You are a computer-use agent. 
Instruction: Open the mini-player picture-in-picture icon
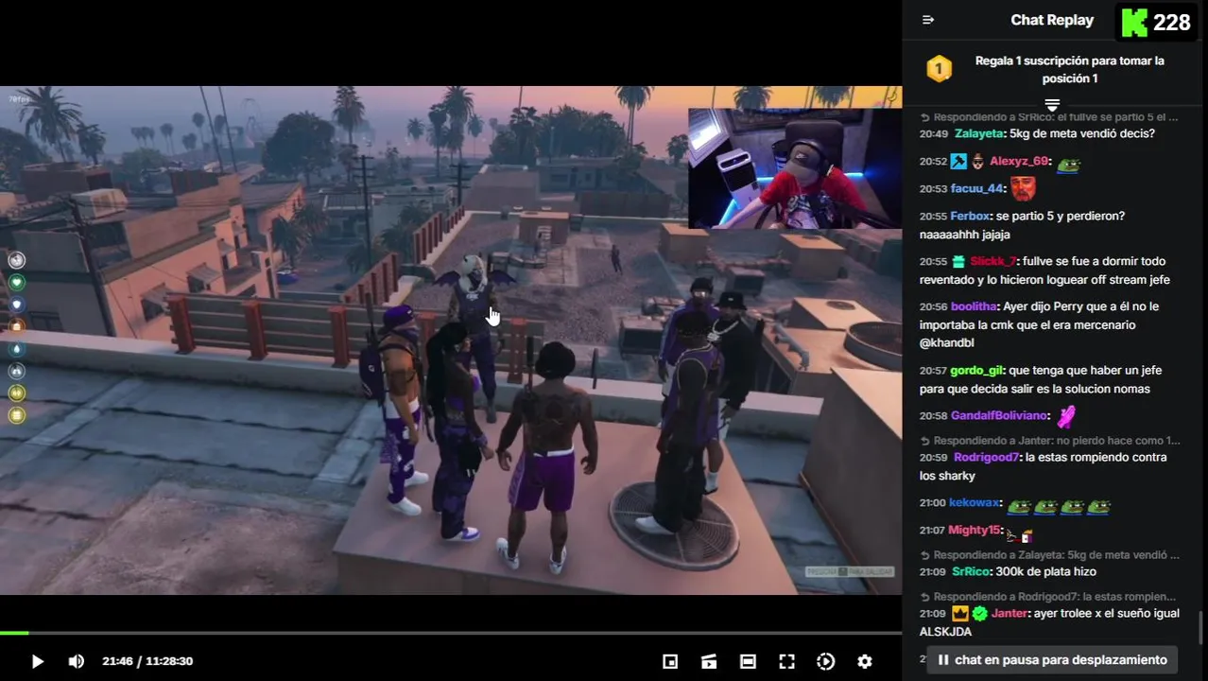670,661
